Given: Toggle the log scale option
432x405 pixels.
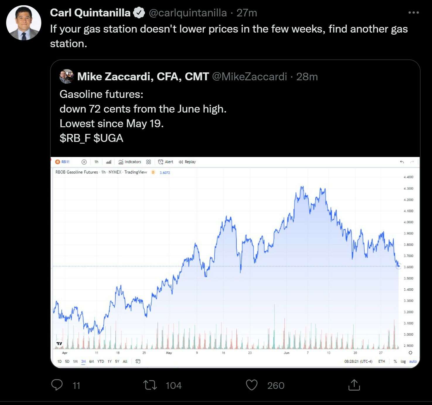Looking at the screenshot, I should [x=403, y=361].
